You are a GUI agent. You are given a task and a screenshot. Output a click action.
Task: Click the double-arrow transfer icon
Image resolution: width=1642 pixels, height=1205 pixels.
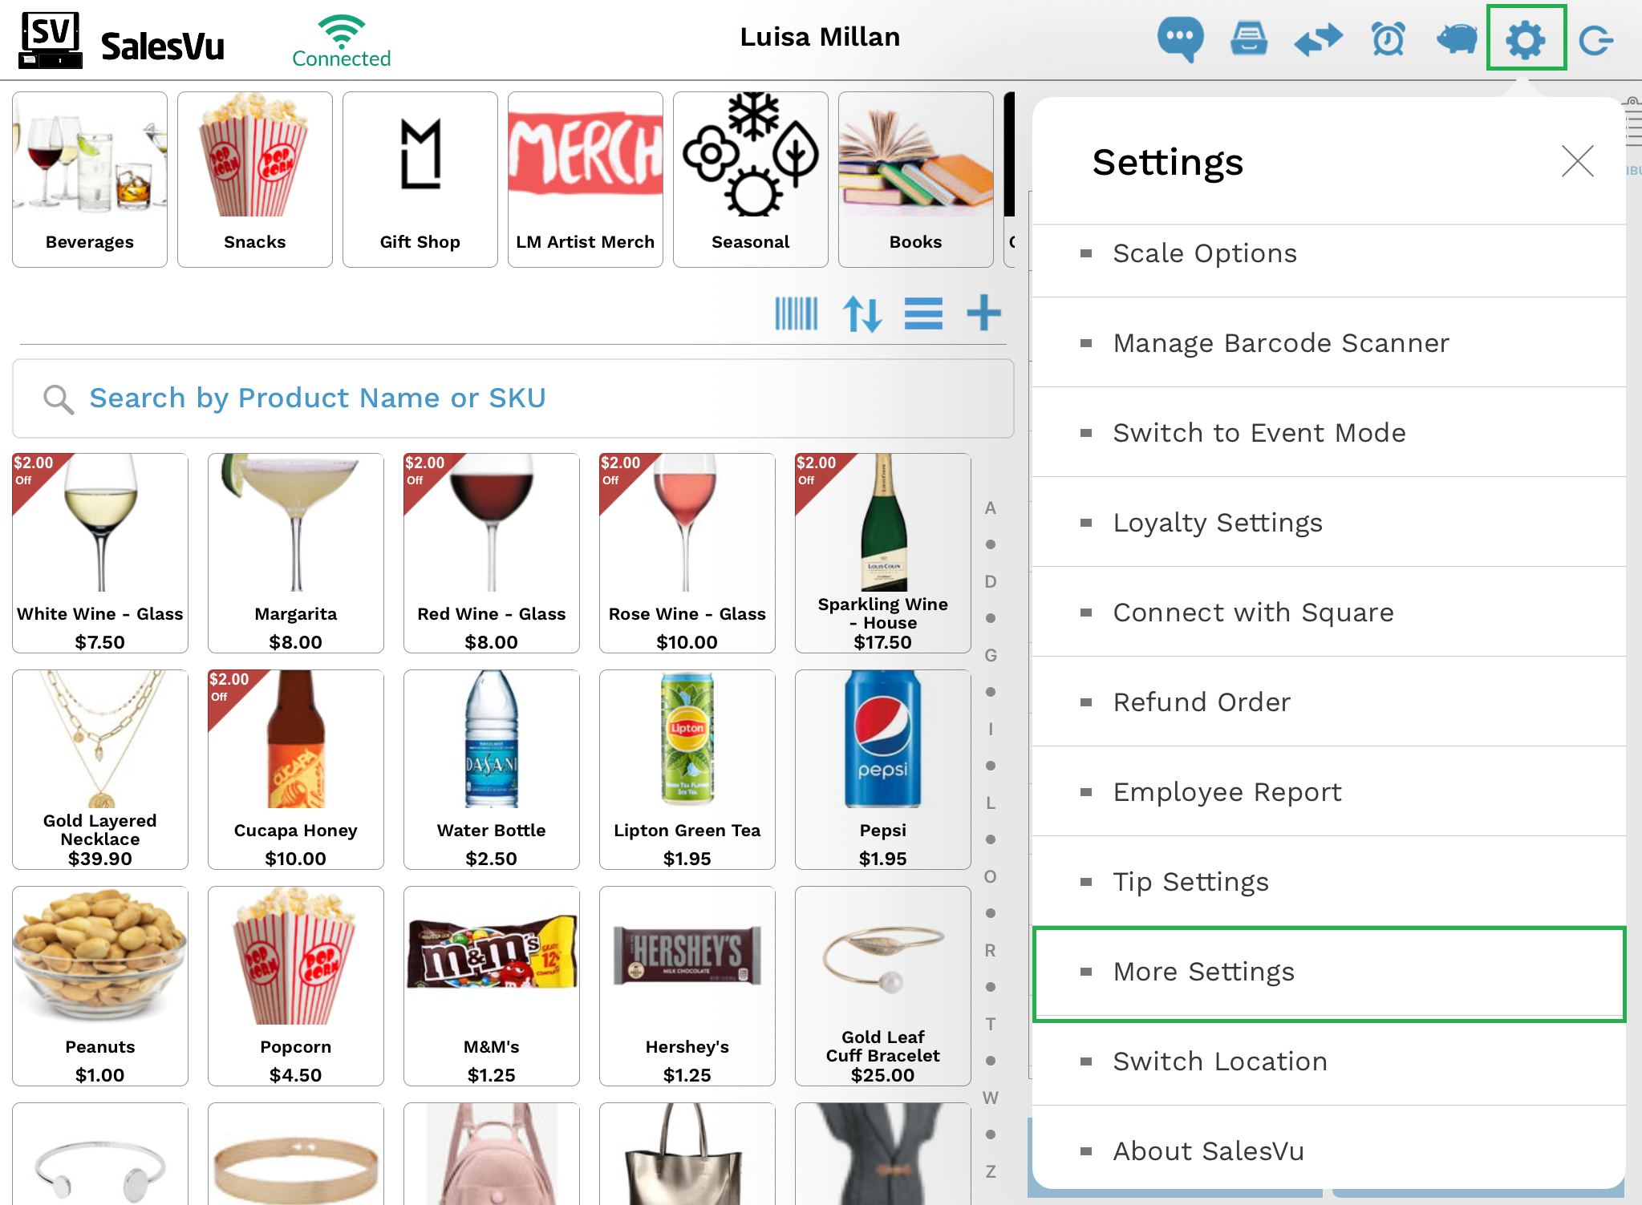click(x=1318, y=39)
